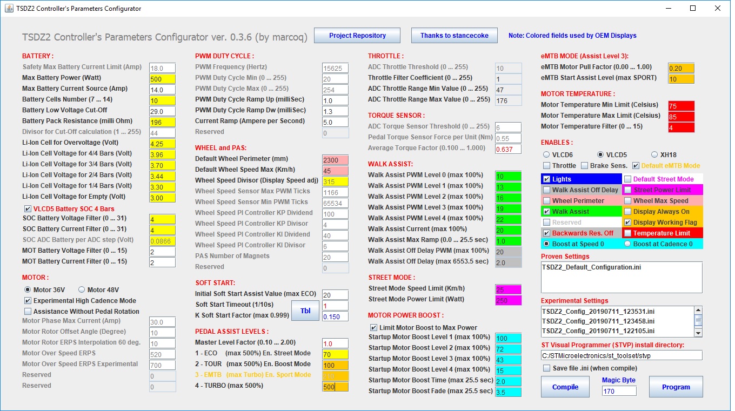
Task: Click the K Soft Start Factor field
Action: (x=336, y=316)
